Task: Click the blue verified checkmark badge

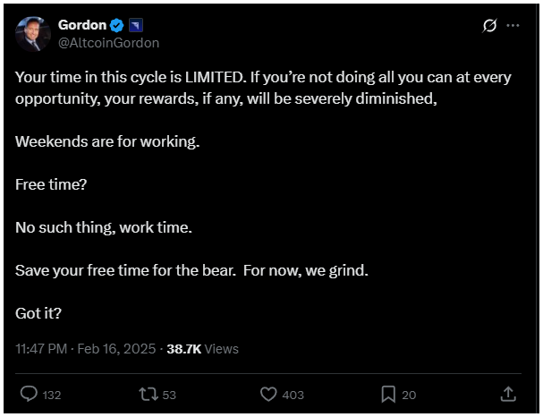Action: pos(116,24)
